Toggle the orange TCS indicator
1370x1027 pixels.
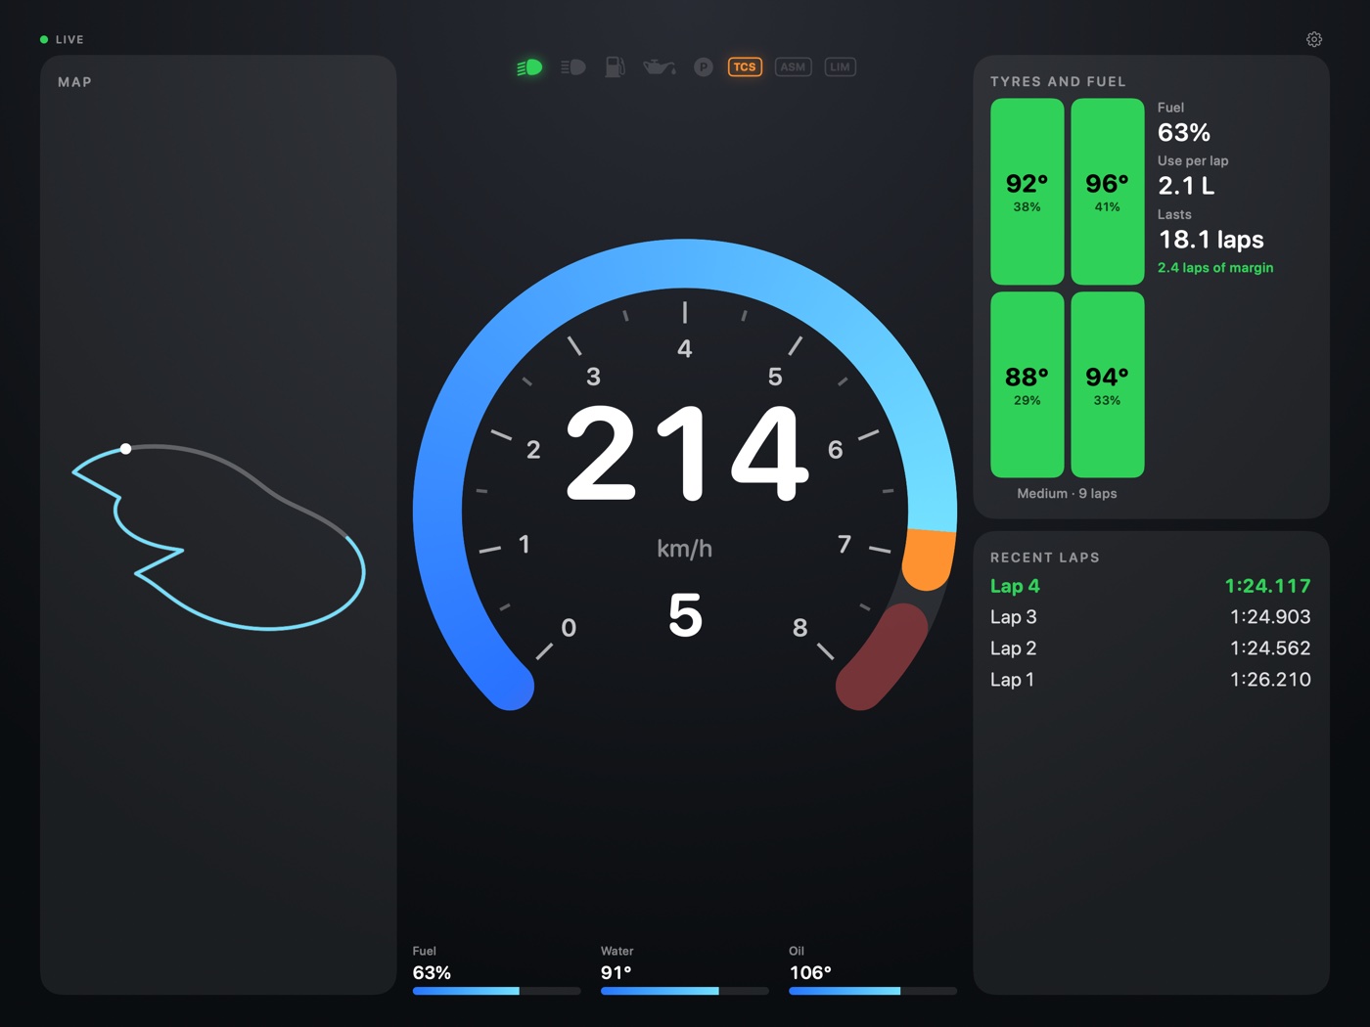point(745,67)
